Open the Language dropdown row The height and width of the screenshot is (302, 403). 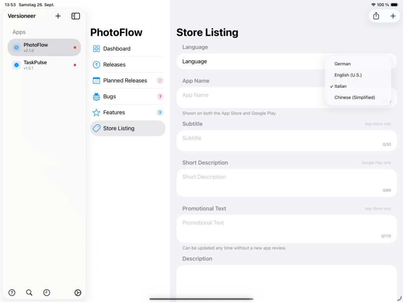287,61
